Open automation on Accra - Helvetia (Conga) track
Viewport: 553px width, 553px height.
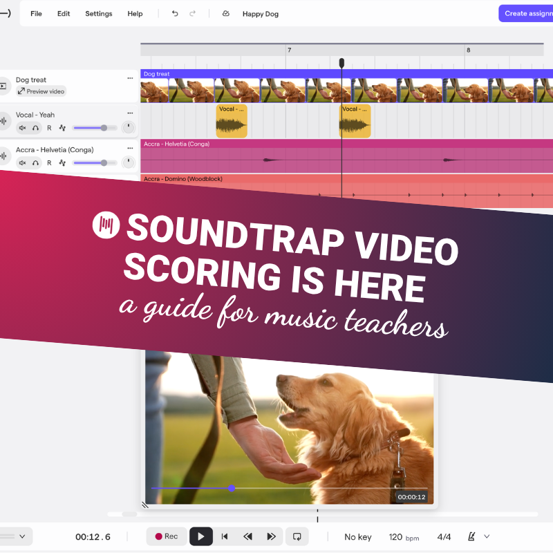(62, 163)
